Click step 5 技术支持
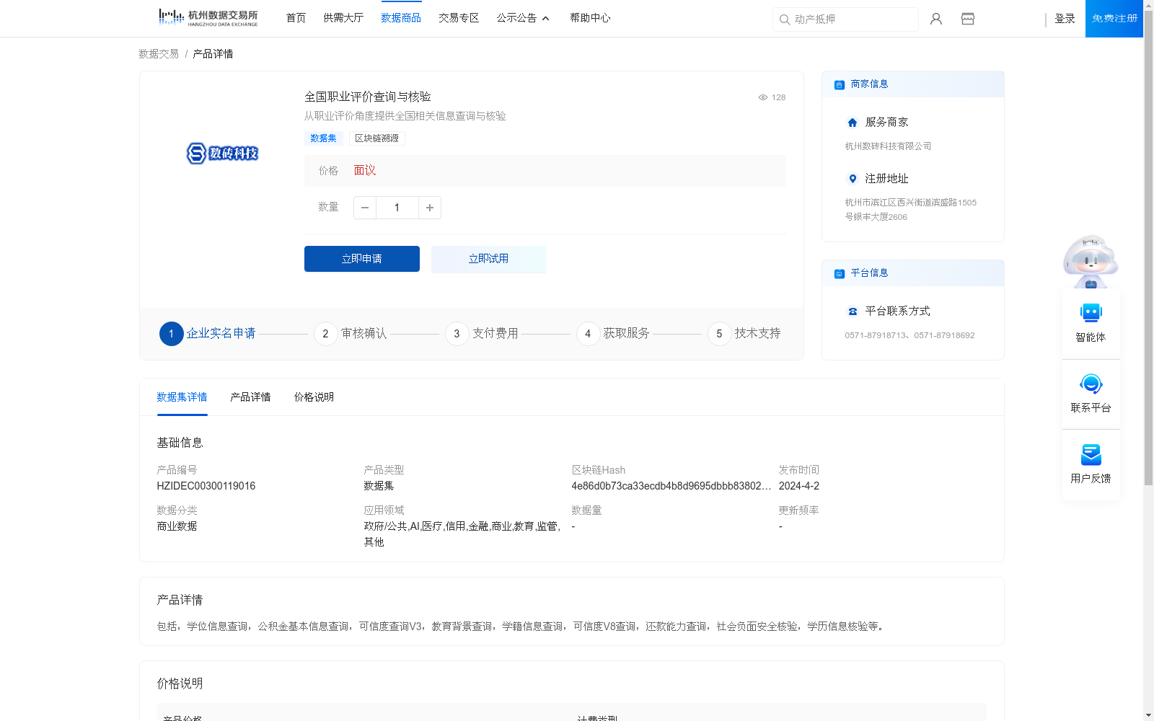 (x=744, y=334)
